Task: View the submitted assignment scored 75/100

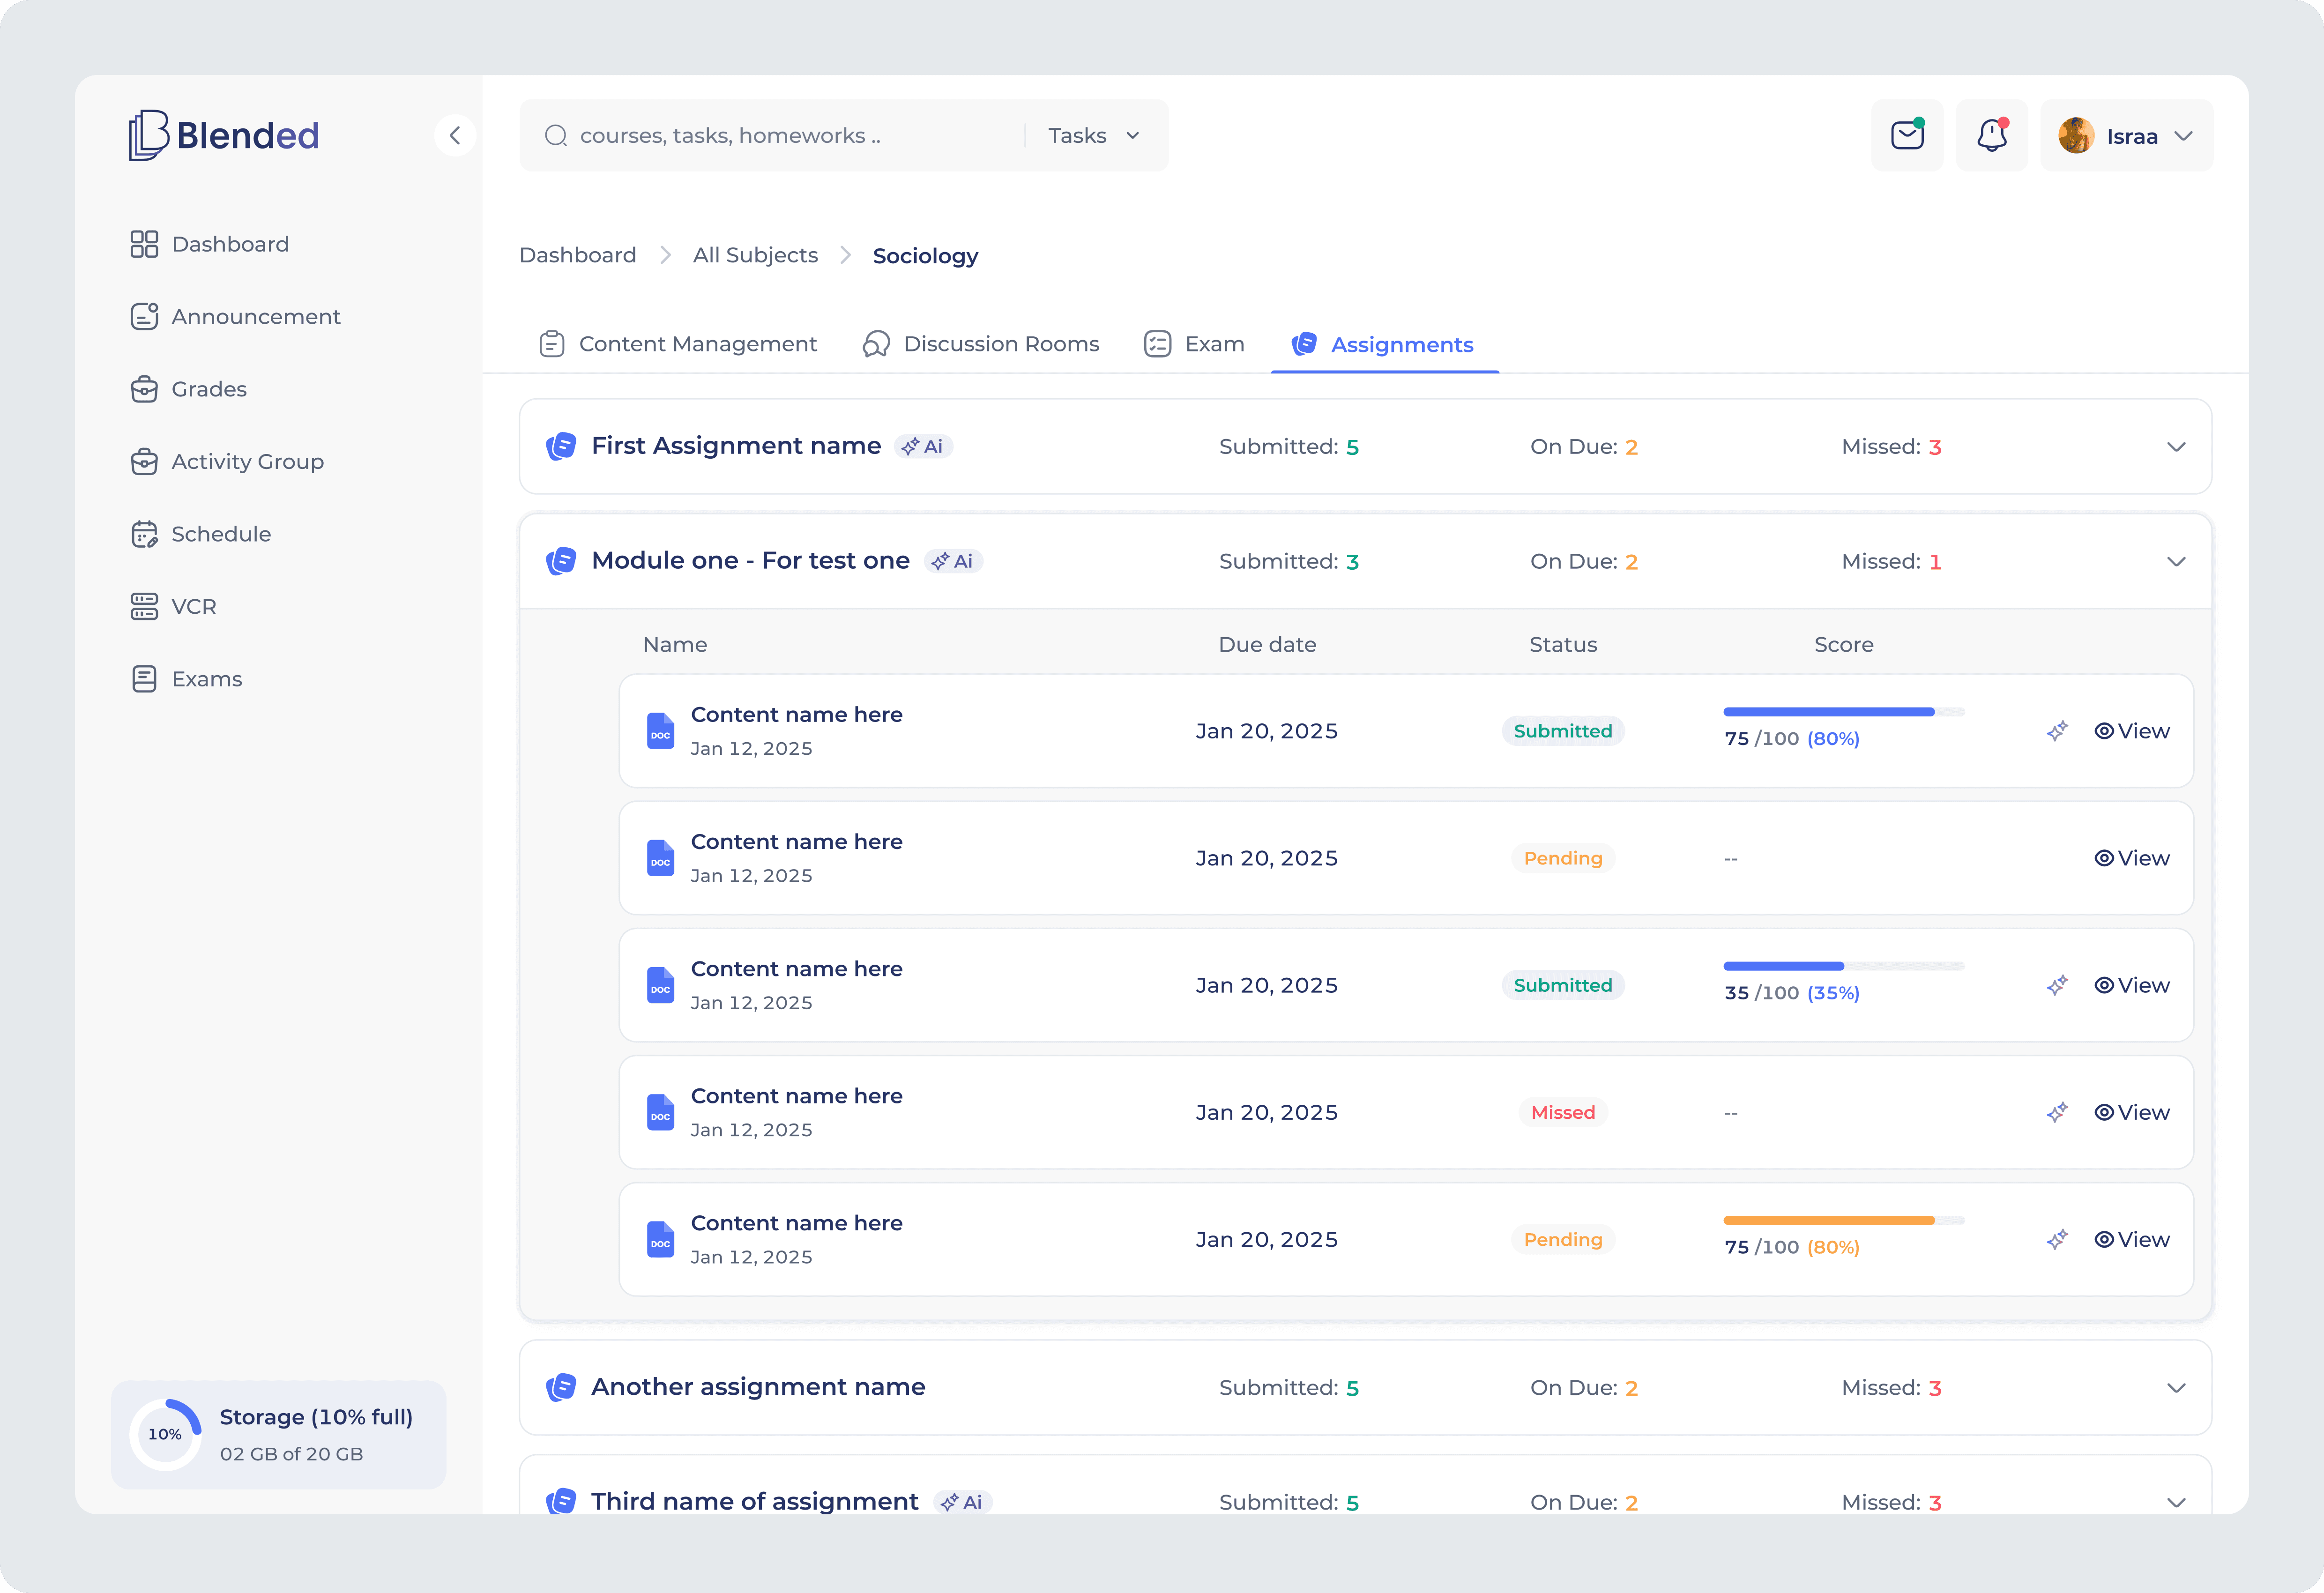Action: [2132, 731]
